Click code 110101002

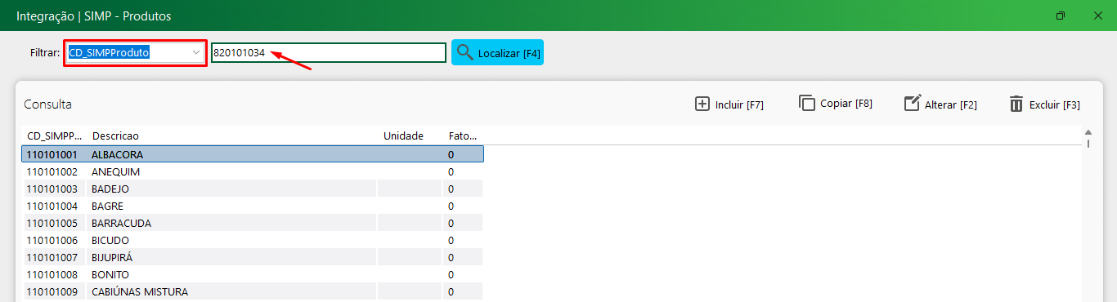(52, 171)
